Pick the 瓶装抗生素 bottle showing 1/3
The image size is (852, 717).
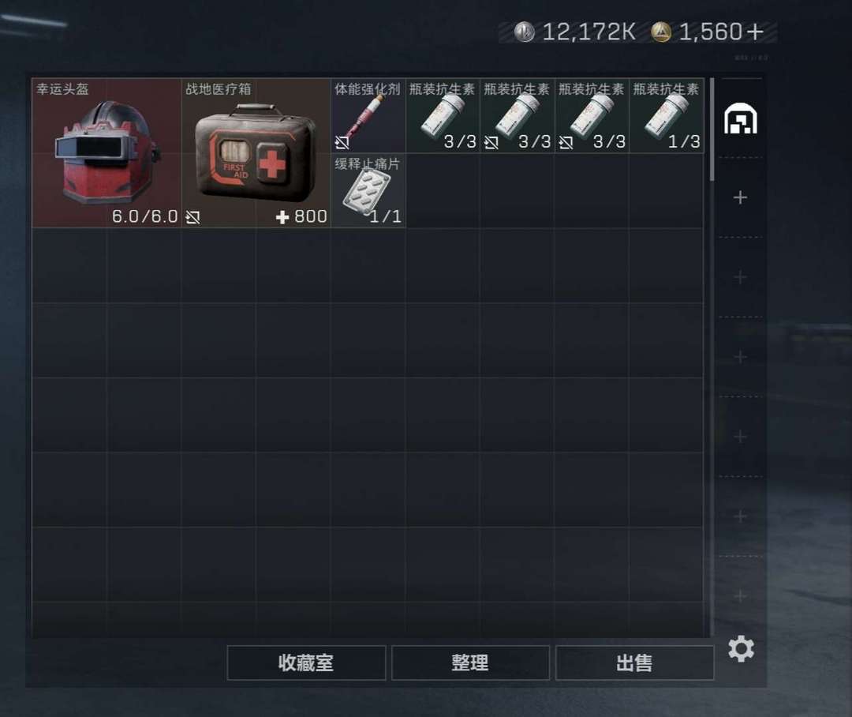point(667,115)
